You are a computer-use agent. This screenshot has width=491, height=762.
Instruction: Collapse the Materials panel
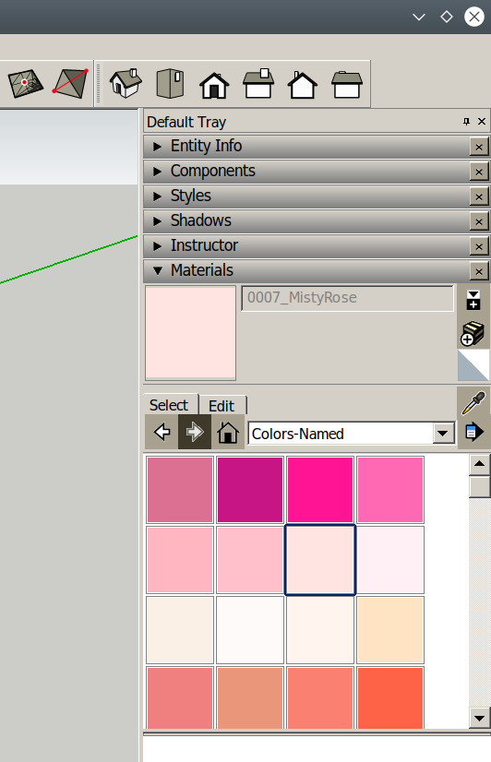(157, 270)
